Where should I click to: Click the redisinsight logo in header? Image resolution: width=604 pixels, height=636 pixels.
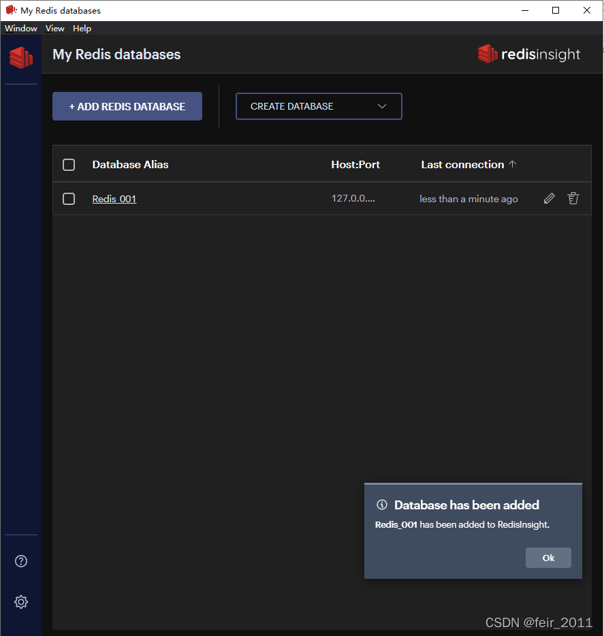pyautogui.click(x=529, y=54)
